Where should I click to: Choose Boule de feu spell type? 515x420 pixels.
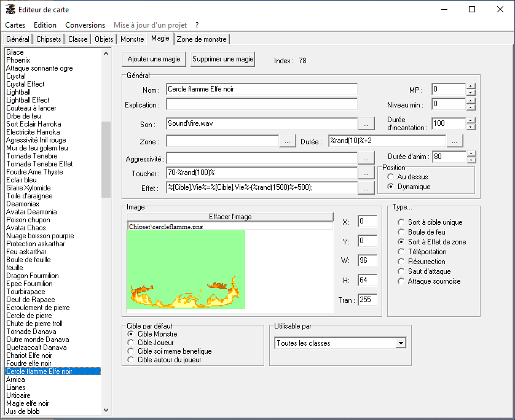401,232
